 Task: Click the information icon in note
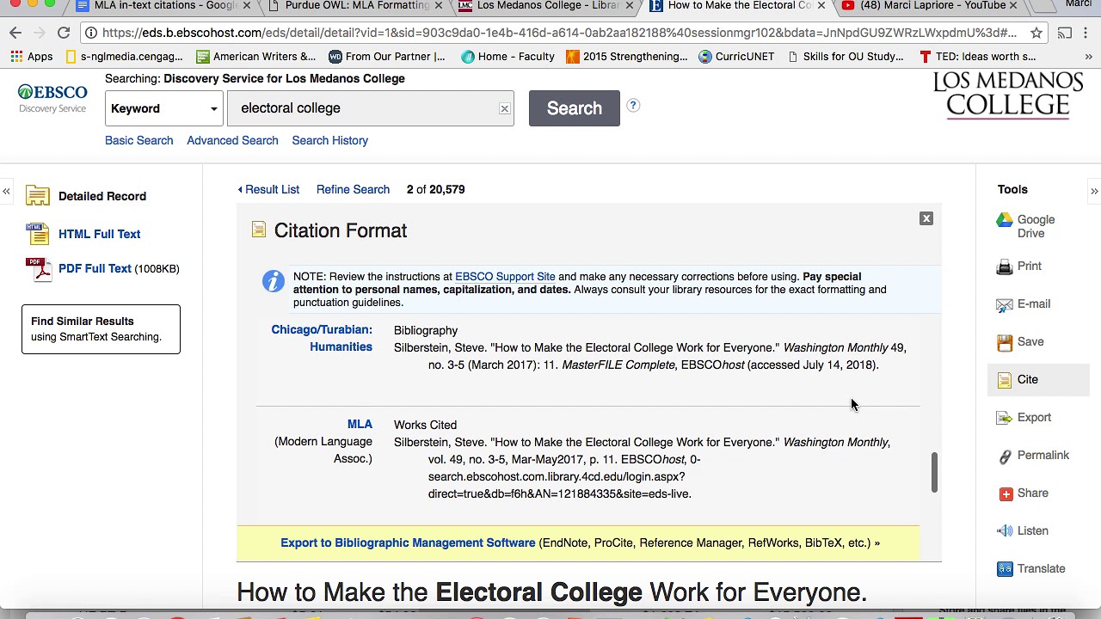pos(273,281)
